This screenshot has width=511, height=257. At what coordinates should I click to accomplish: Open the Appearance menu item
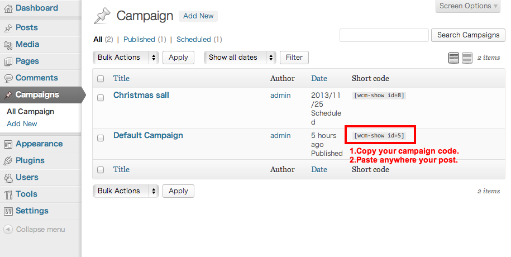(x=39, y=144)
